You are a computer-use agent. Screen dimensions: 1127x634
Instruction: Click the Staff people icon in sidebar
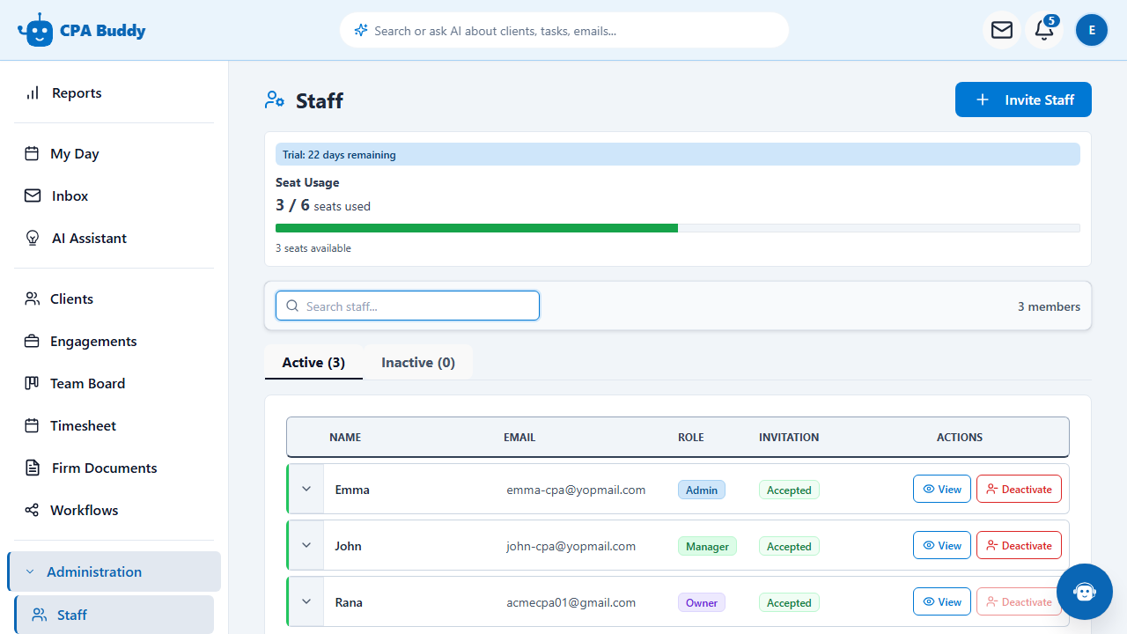tap(40, 615)
